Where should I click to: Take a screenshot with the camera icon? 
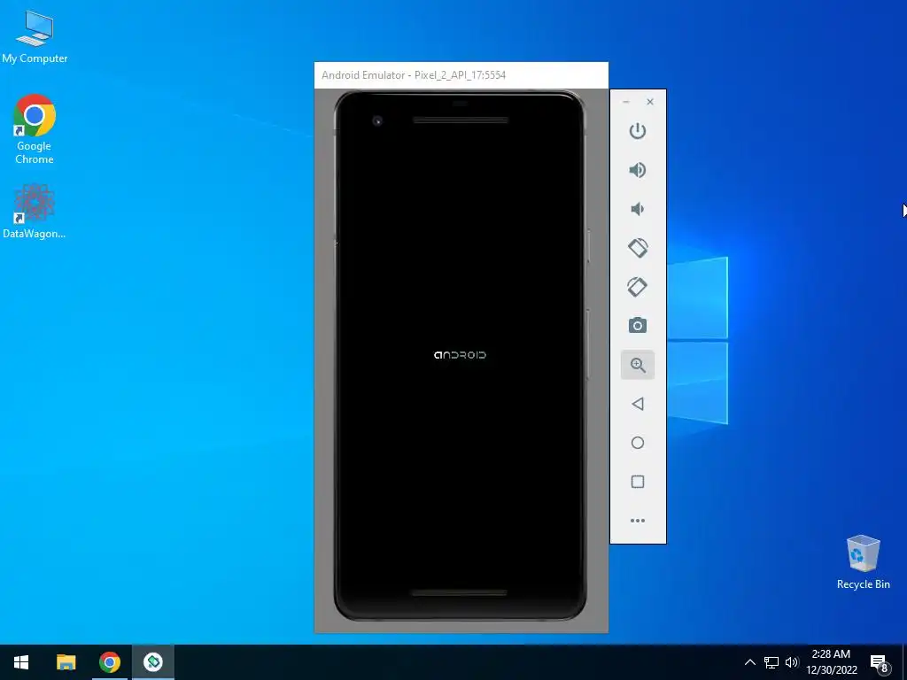point(638,326)
